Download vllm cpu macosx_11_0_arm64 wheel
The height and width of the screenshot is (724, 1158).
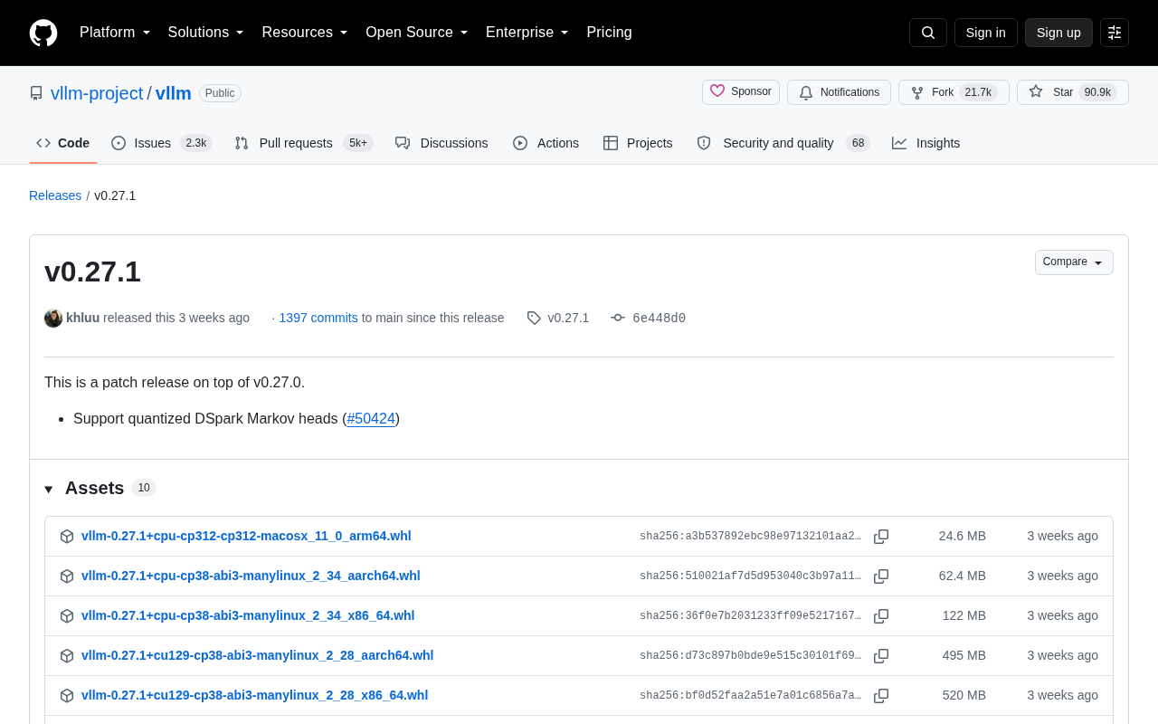246,536
